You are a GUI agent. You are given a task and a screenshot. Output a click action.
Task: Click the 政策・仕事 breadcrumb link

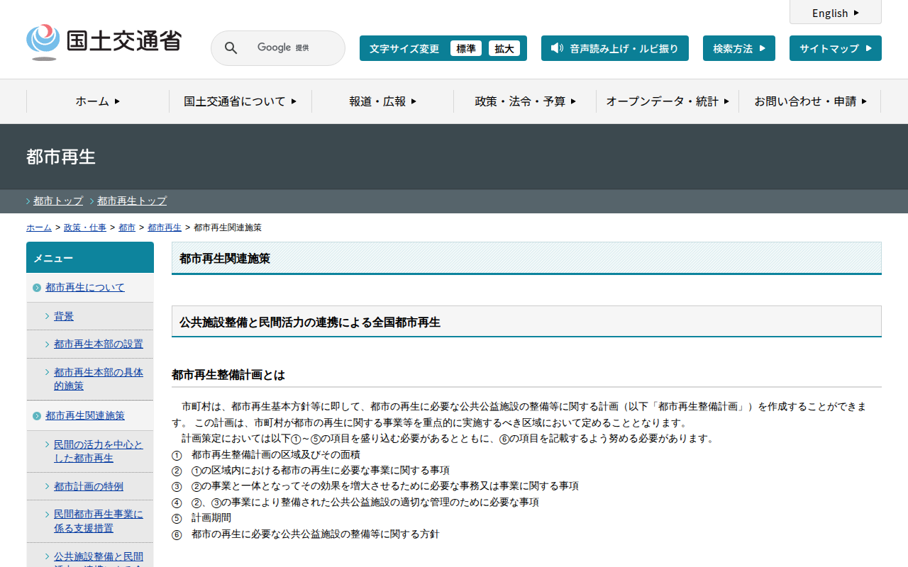[85, 228]
